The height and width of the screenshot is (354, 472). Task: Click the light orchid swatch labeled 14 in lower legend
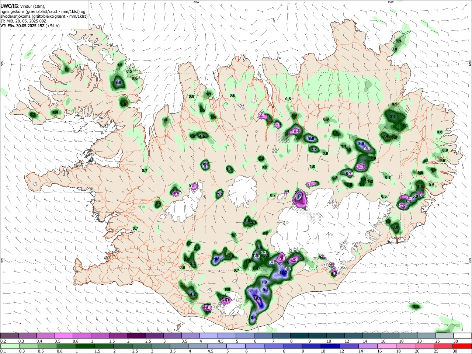click(367, 346)
